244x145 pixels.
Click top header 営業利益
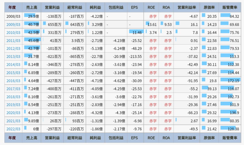[52, 7]
